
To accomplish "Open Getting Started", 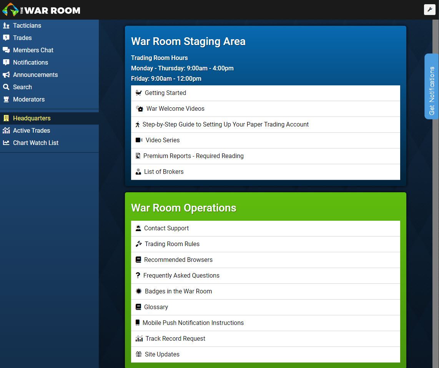I will pos(165,93).
